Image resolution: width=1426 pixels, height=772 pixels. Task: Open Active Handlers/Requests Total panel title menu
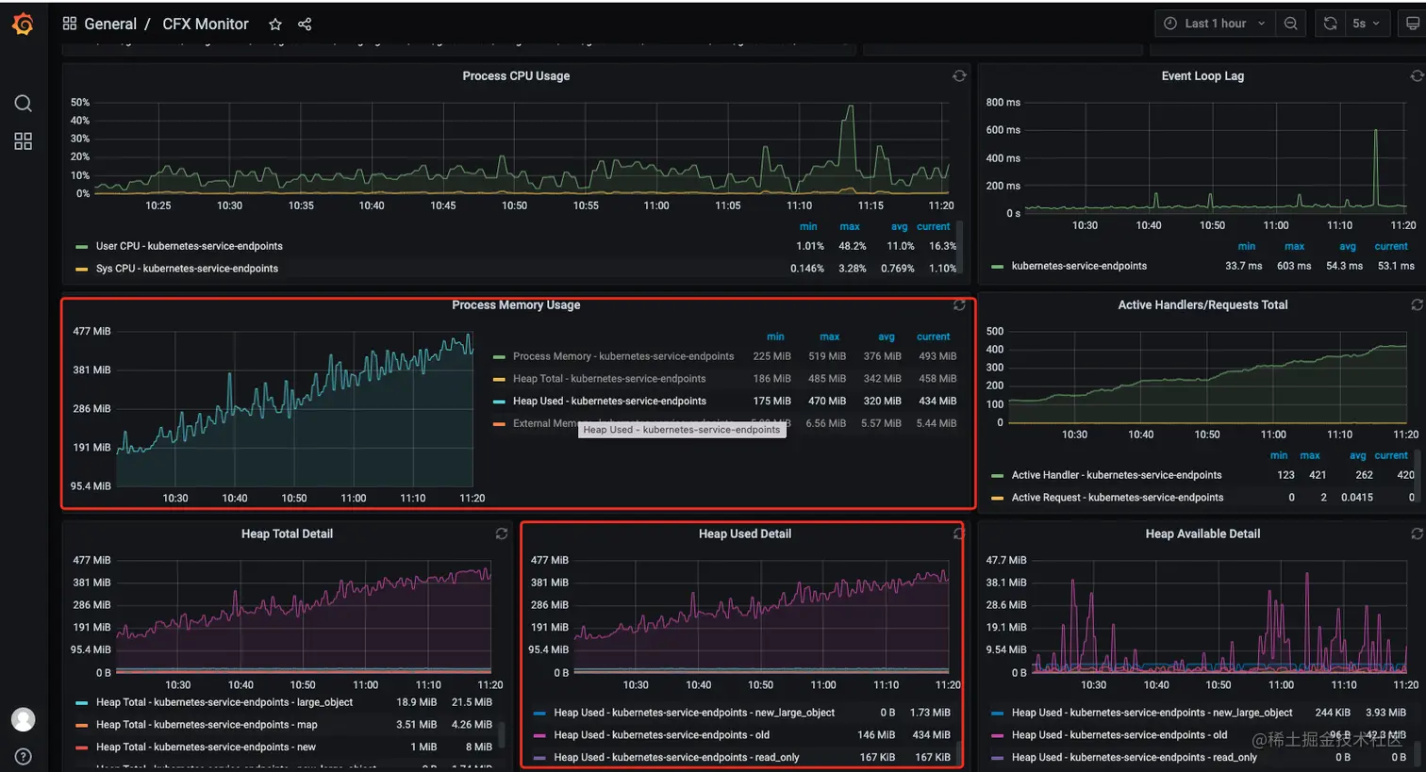[x=1202, y=305]
